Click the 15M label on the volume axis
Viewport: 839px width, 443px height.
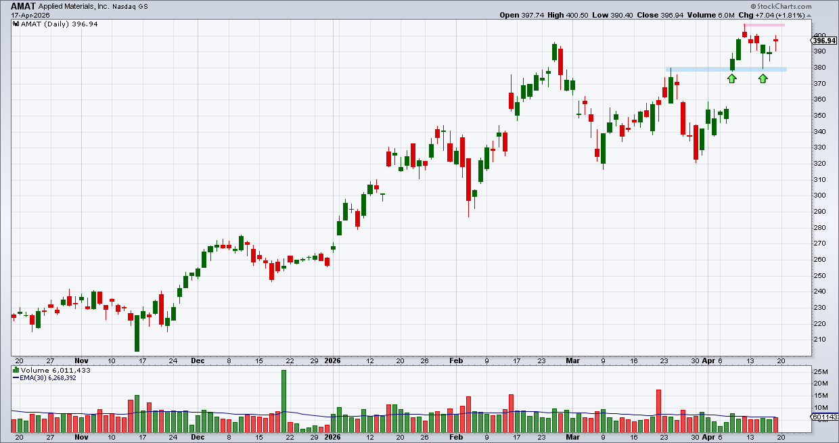819,396
